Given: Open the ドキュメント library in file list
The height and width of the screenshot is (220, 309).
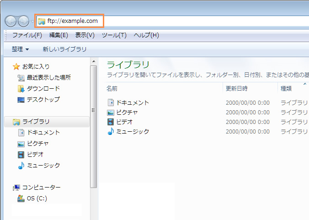Looking at the screenshot, I should (x=132, y=103).
